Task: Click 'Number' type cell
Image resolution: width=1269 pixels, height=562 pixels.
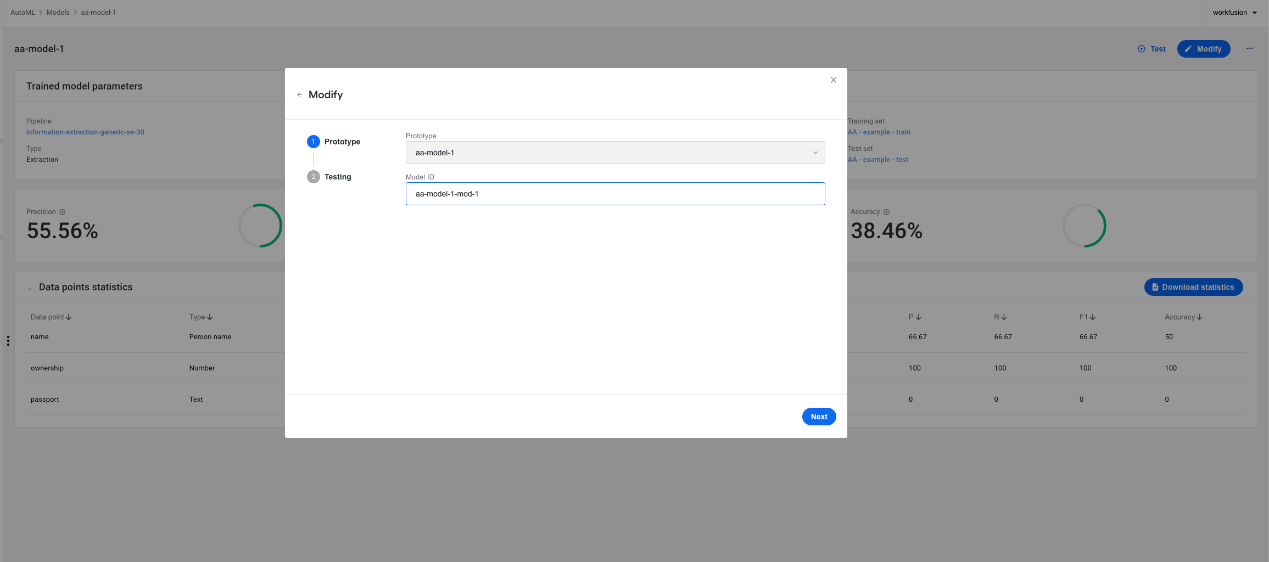Action: [202, 368]
